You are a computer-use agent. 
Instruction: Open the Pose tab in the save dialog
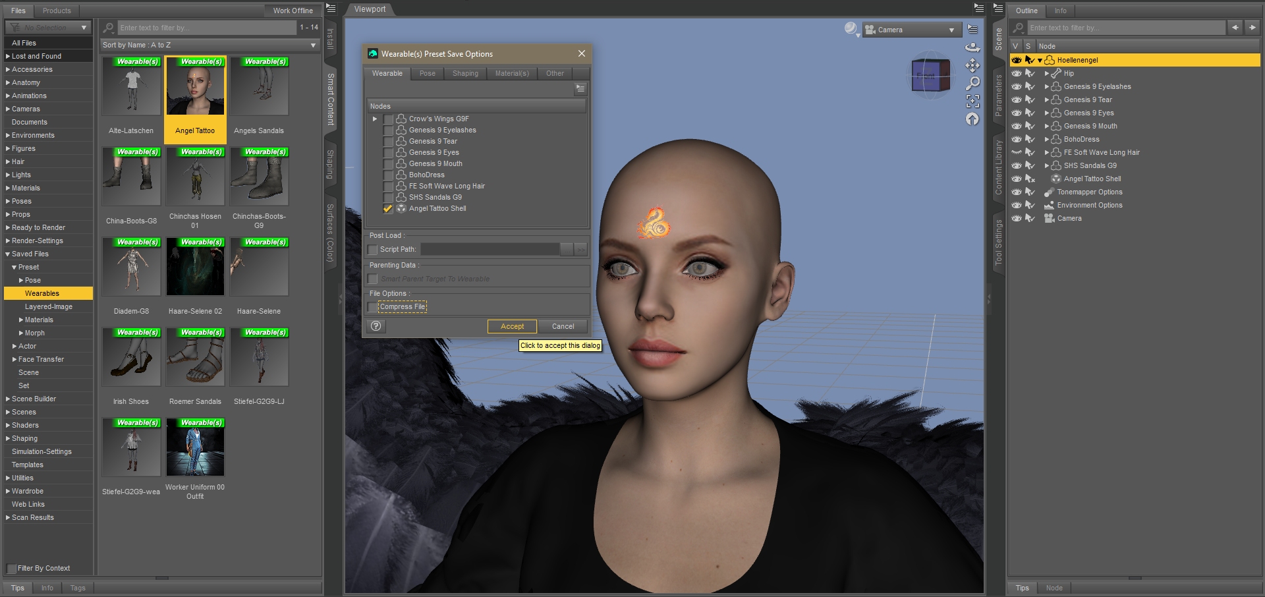pos(428,73)
